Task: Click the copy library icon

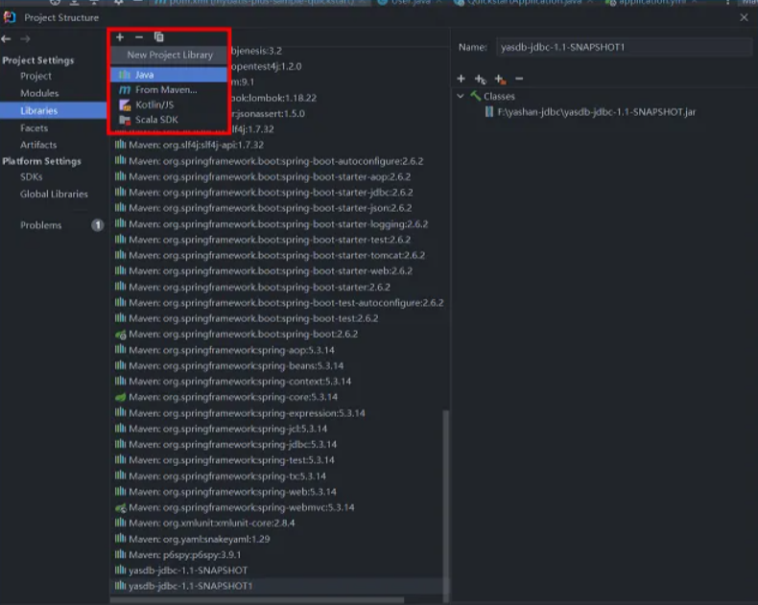Action: pos(158,37)
